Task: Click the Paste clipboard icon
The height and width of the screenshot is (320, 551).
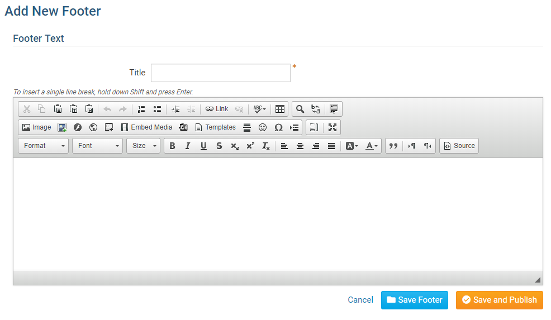Action: [58, 109]
